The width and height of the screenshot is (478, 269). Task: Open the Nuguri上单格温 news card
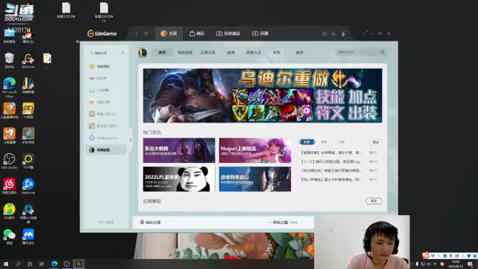point(255,151)
